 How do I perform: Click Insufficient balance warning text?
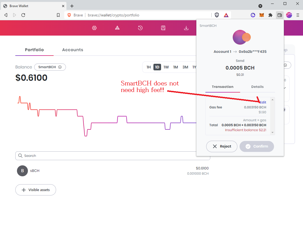(245, 130)
